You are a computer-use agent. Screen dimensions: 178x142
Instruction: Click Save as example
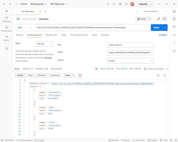154,69
